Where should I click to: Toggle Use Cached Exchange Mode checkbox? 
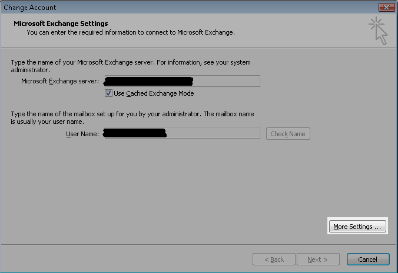pos(108,93)
